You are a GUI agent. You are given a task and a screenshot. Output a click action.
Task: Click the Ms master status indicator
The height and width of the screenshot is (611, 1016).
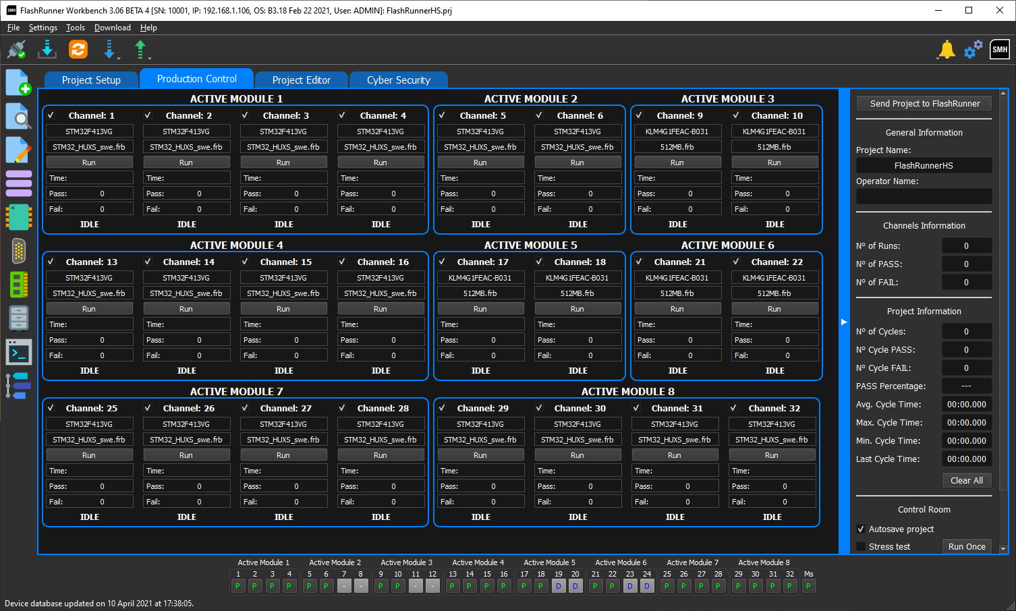(x=808, y=586)
